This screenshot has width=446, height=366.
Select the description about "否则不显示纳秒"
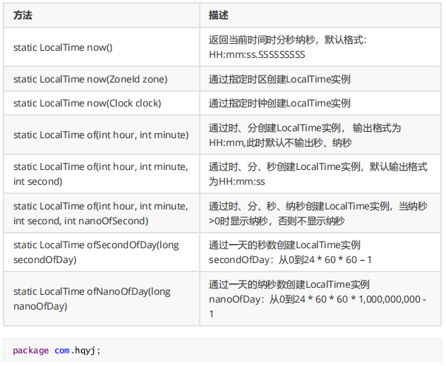(x=318, y=214)
